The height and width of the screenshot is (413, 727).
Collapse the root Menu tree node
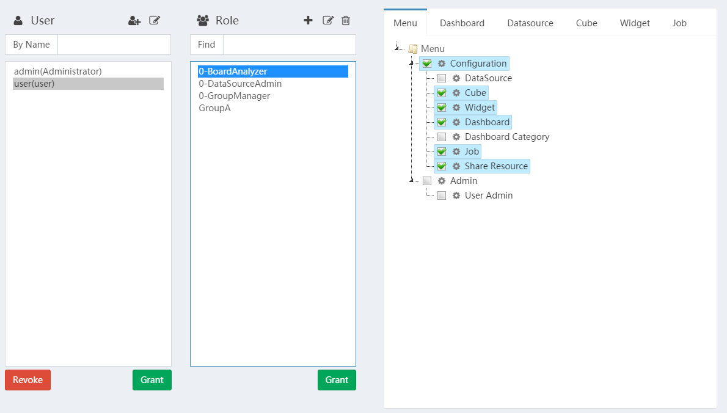[396, 48]
